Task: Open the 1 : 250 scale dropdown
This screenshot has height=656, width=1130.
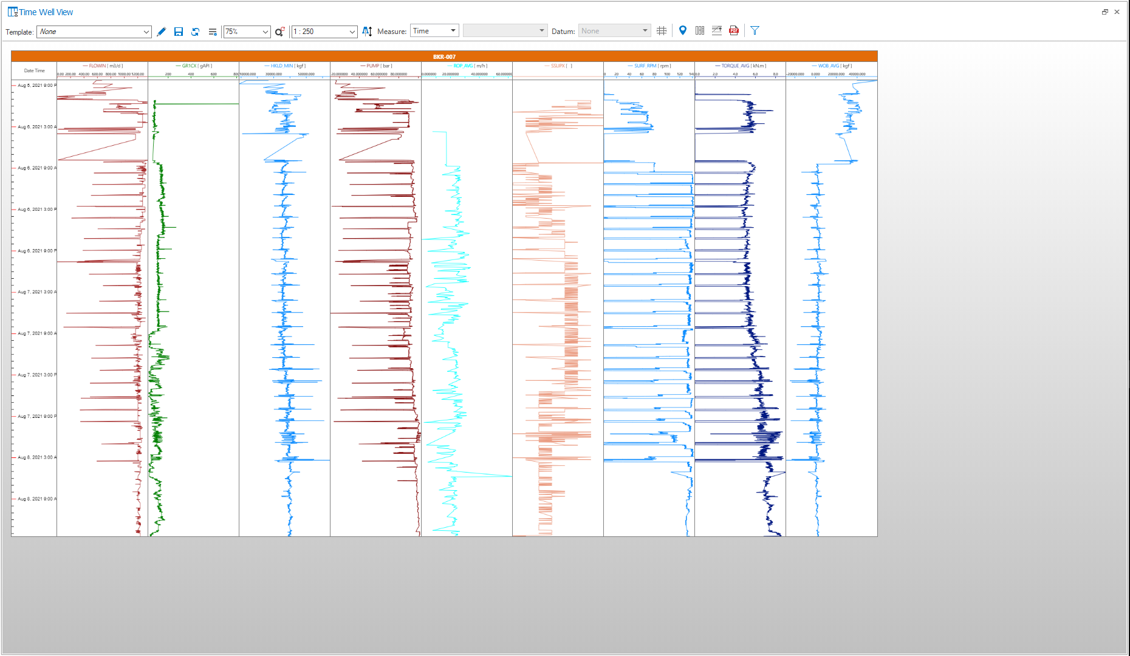Action: pos(352,32)
